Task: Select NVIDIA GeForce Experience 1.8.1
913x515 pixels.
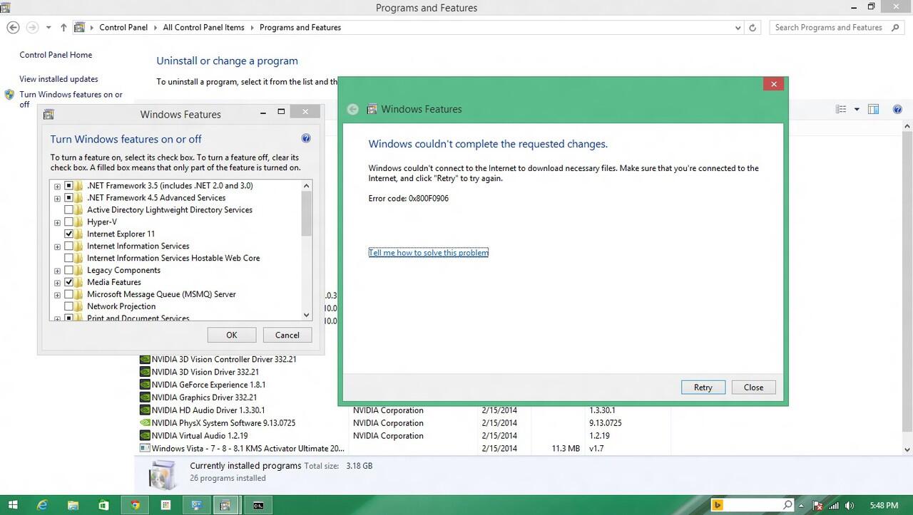Action: pyautogui.click(x=208, y=385)
